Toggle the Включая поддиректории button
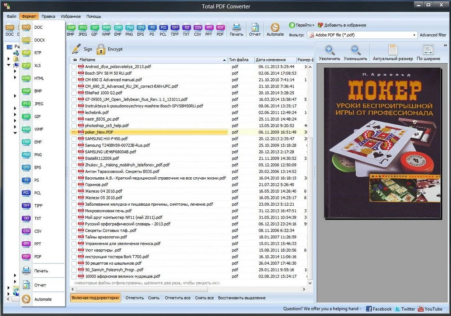 [x=95, y=298]
